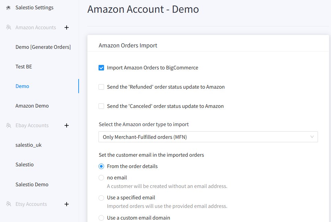Select the 'no email' radio option
This screenshot has height=222, width=331.
(x=101, y=178)
